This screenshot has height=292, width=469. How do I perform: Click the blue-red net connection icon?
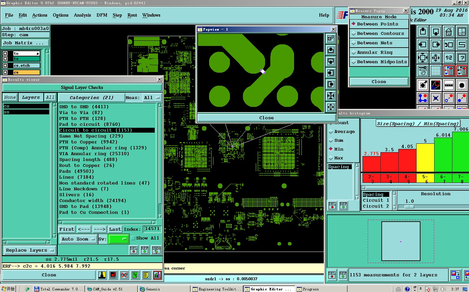pos(423,98)
